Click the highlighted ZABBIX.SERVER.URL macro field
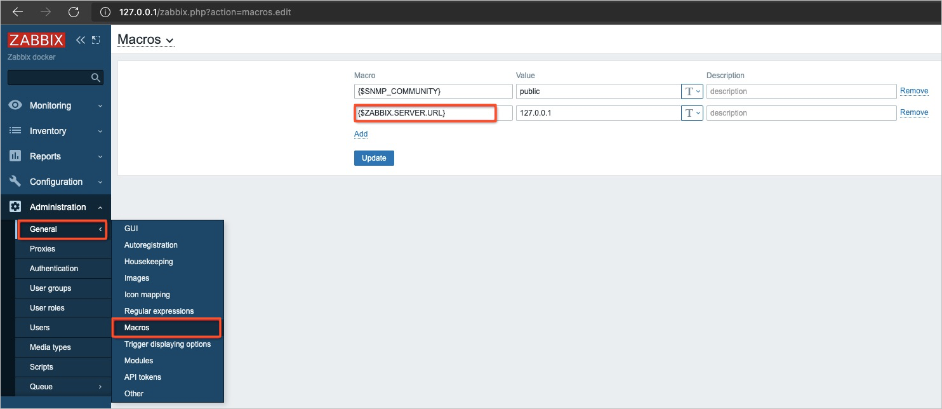942x409 pixels. pyautogui.click(x=425, y=112)
